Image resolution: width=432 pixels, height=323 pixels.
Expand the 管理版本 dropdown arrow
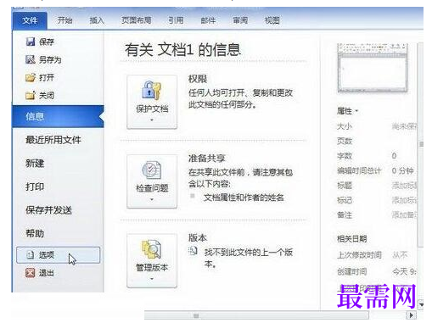pyautogui.click(x=152, y=279)
